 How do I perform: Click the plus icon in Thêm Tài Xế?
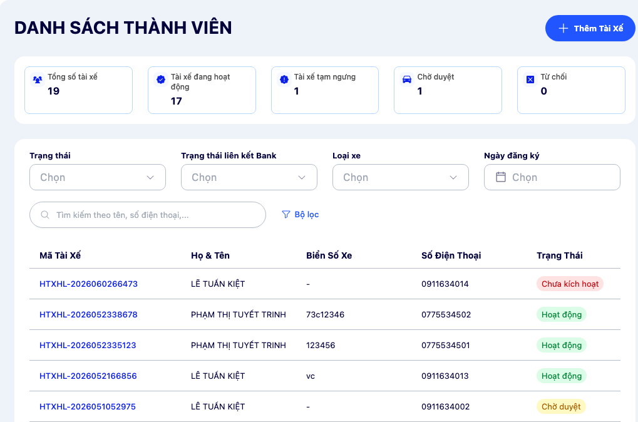click(563, 28)
